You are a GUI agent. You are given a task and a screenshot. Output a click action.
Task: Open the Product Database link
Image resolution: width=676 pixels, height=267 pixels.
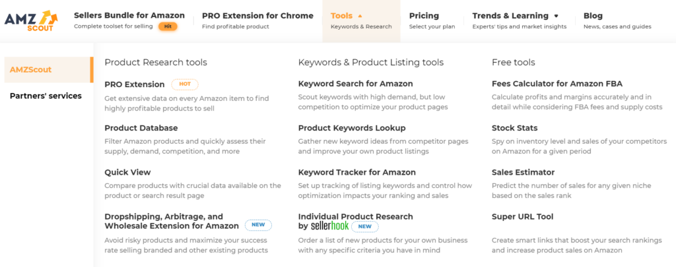pos(141,128)
